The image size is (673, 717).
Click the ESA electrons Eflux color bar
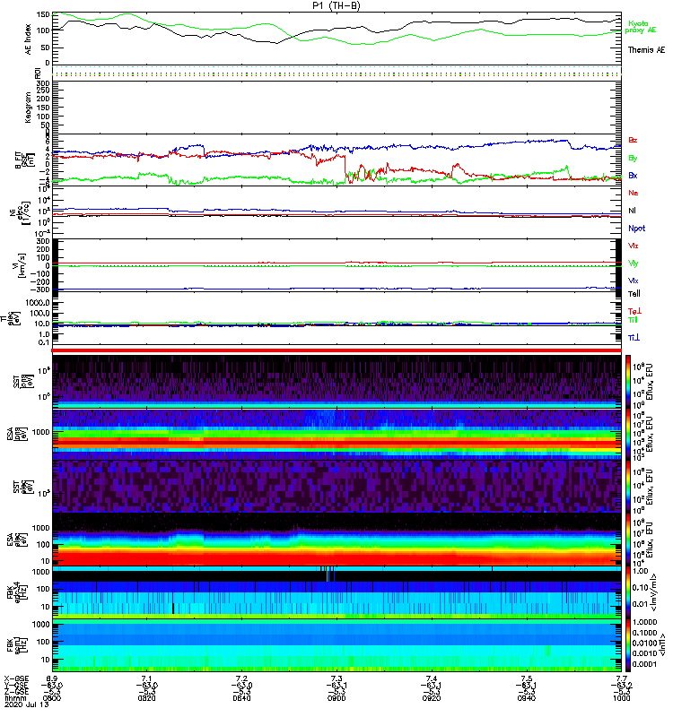pos(628,540)
